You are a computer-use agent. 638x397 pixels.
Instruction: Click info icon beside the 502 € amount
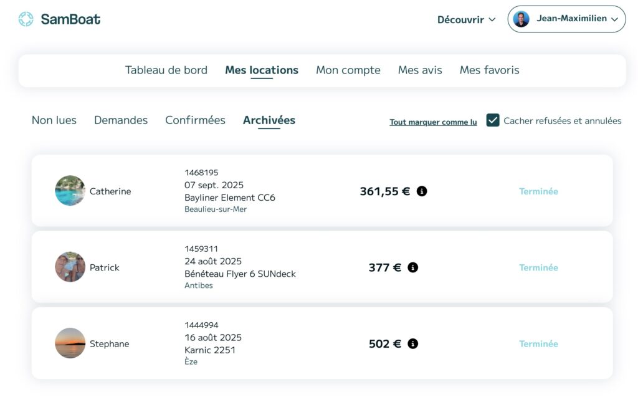coord(412,343)
